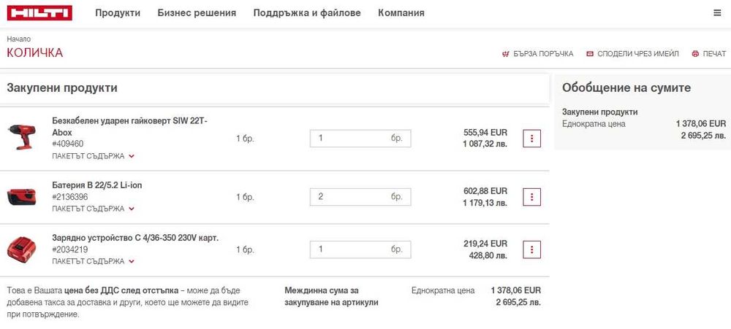Open options menu for Battery B 22/5.2
Image resolution: width=731 pixels, height=329 pixels.
coord(532,197)
